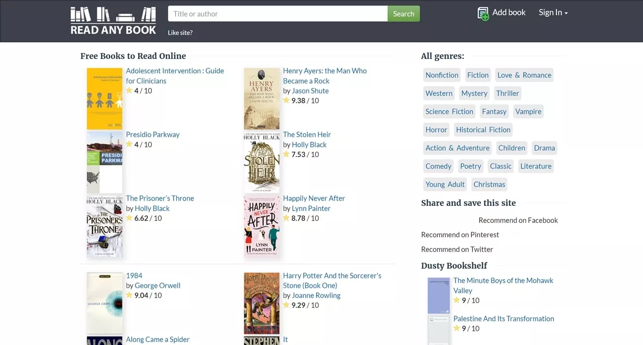This screenshot has width=643, height=345.
Task: Click the star next to Henry Ayers rating
Action: tap(287, 100)
